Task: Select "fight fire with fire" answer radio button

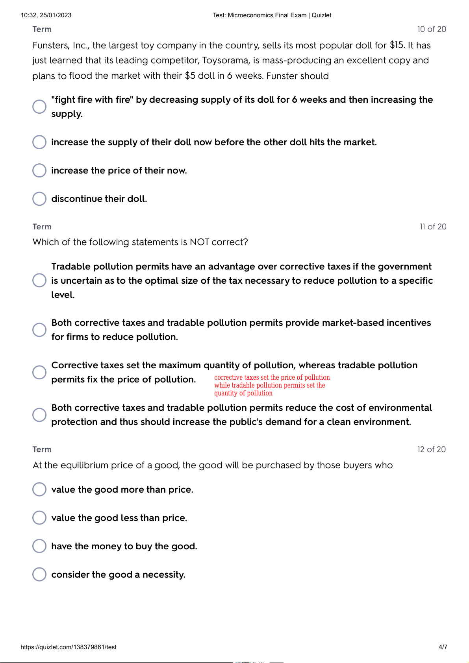Action: (39, 107)
